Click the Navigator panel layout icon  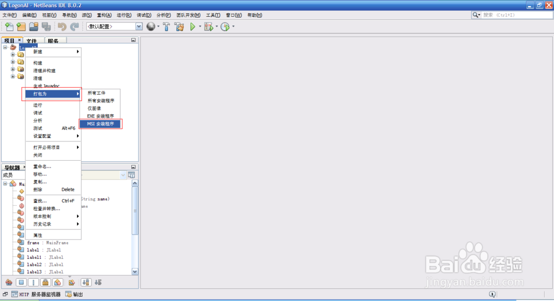pos(131,175)
